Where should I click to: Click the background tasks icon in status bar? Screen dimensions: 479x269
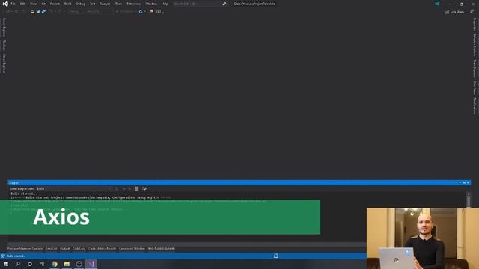coord(276,256)
